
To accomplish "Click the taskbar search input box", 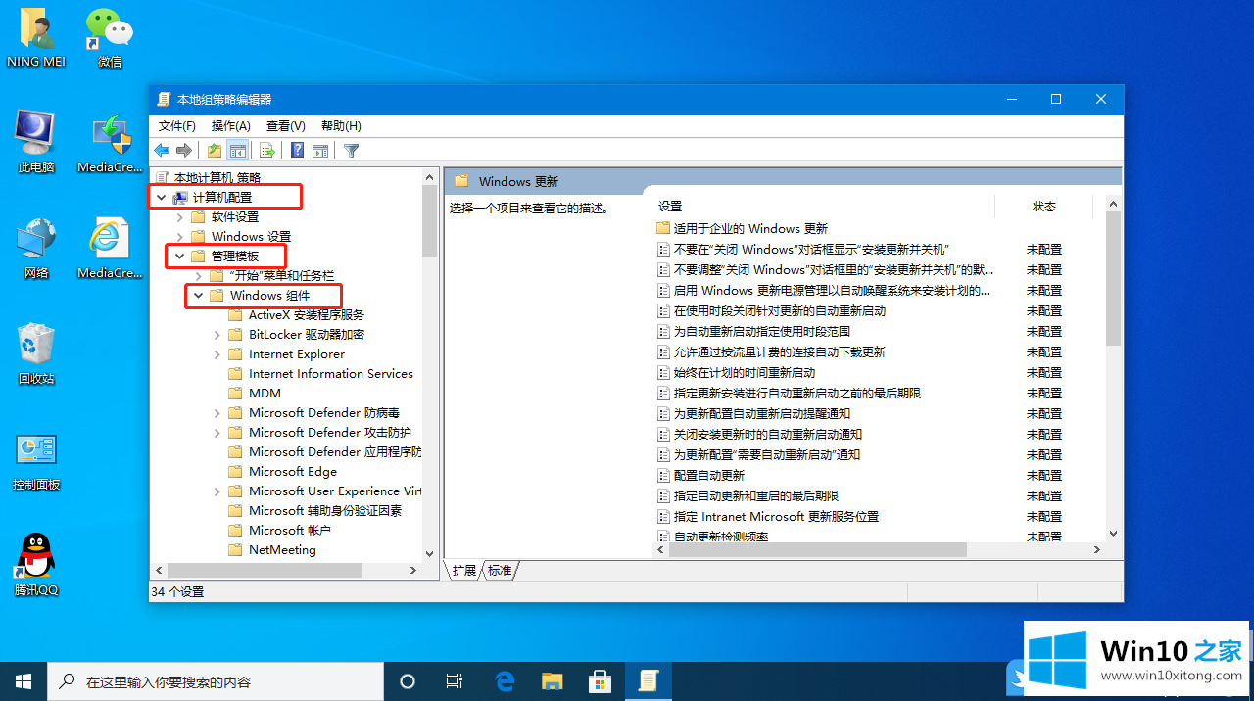I will [x=216, y=680].
